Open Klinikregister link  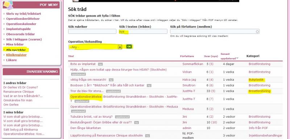(16, 55)
